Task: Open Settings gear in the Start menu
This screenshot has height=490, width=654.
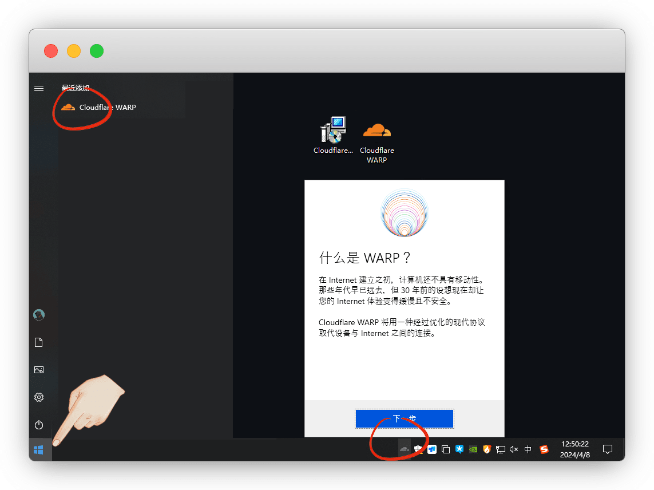Action: [x=39, y=397]
